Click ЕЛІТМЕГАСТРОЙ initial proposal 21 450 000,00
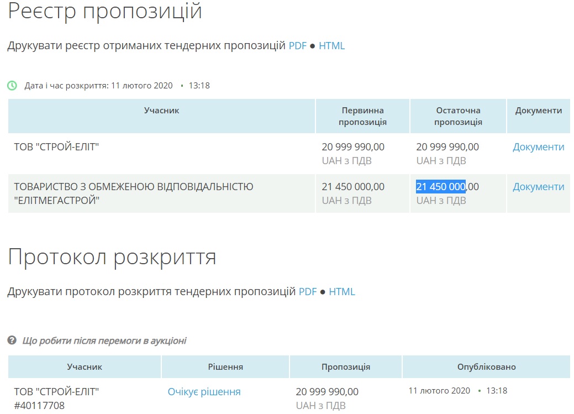This screenshot has width=574, height=414. coord(353,187)
